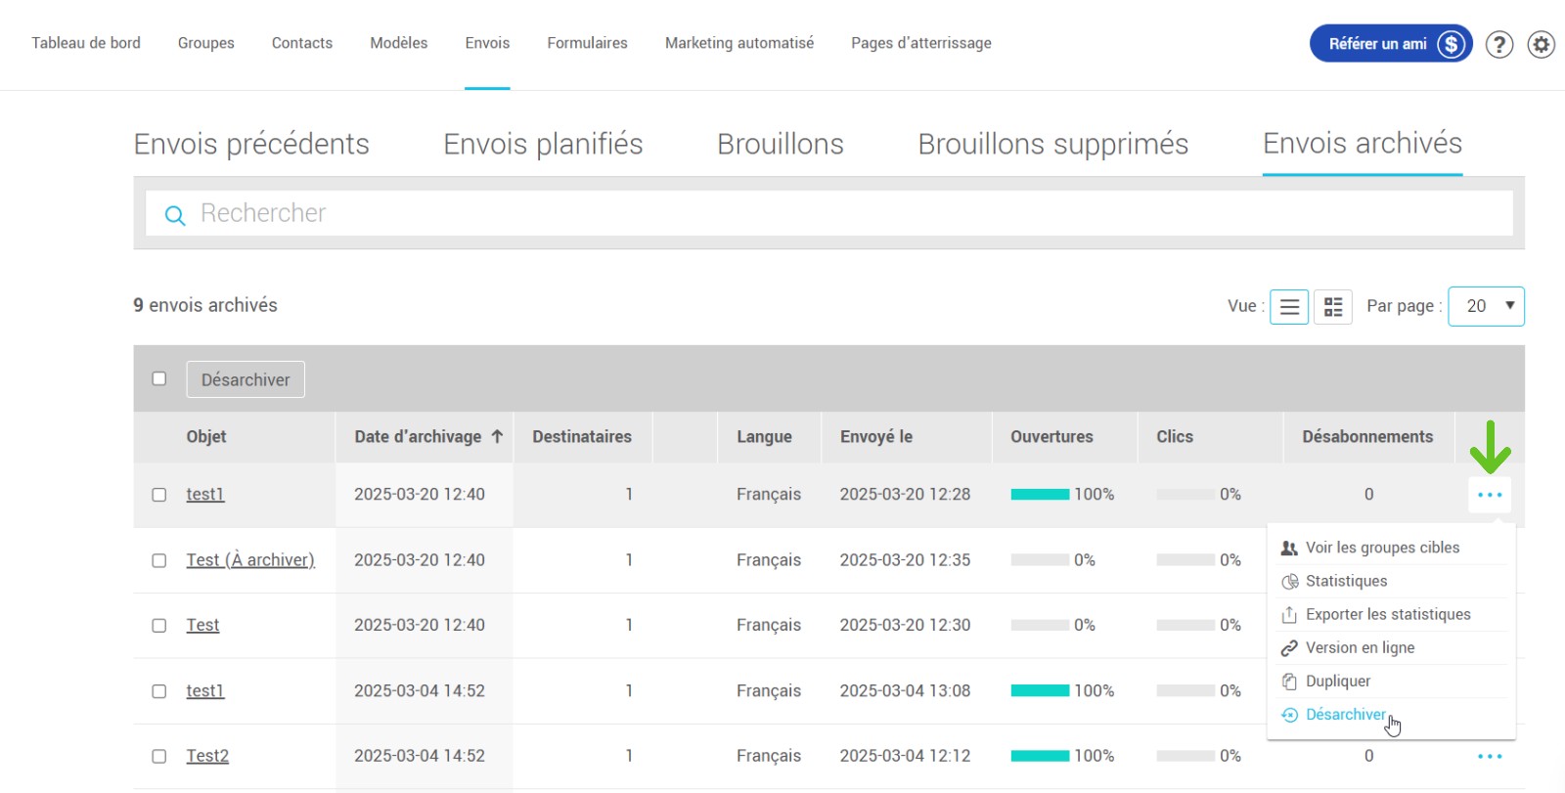Expand the Par page dropdown
Image resolution: width=1565 pixels, height=793 pixels.
click(1486, 306)
